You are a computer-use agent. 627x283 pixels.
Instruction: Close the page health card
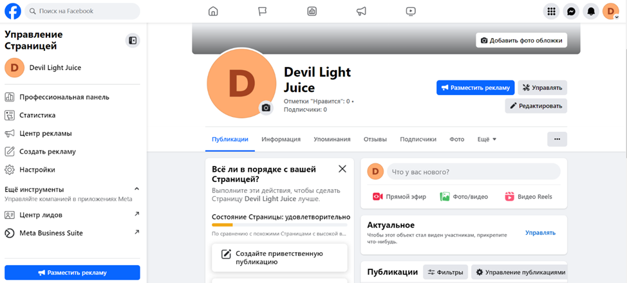tap(342, 169)
